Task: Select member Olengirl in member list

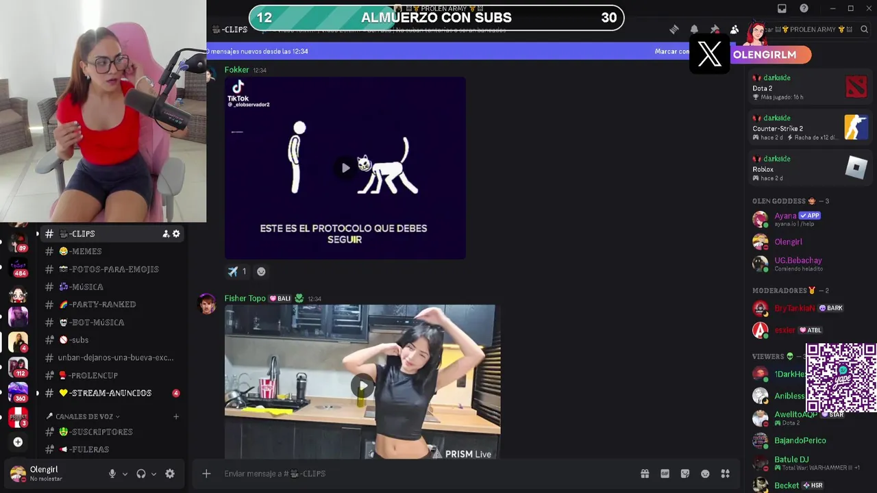Action: (x=810, y=242)
